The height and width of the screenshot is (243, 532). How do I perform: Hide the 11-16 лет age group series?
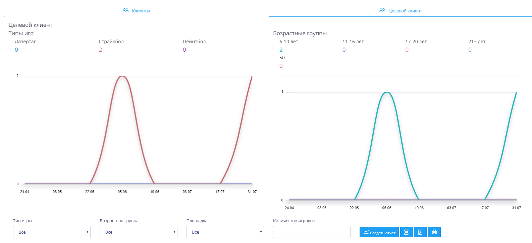pos(353,42)
